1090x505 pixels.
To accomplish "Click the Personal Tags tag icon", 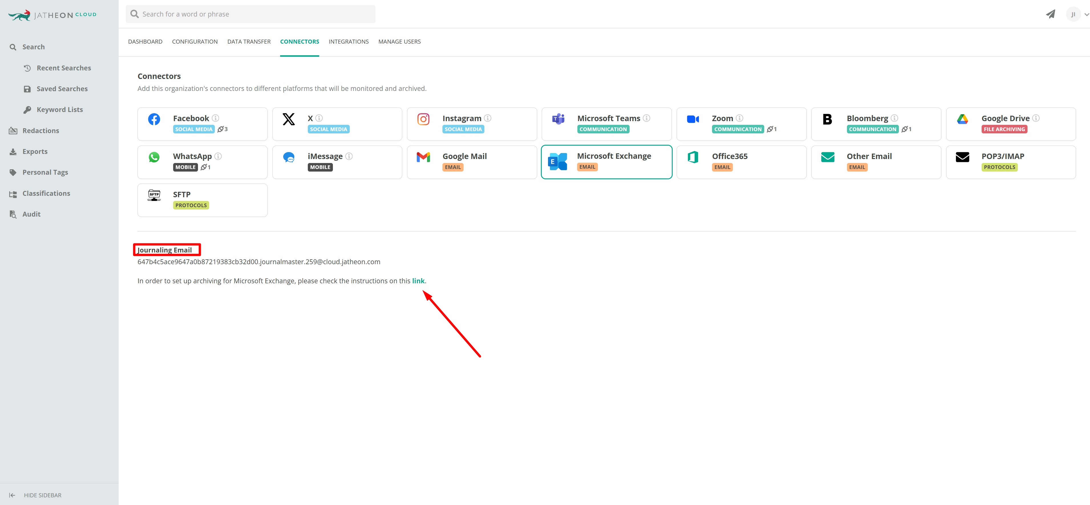I will 13,172.
